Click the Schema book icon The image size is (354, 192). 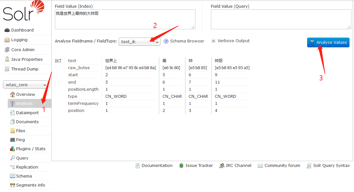(12, 176)
